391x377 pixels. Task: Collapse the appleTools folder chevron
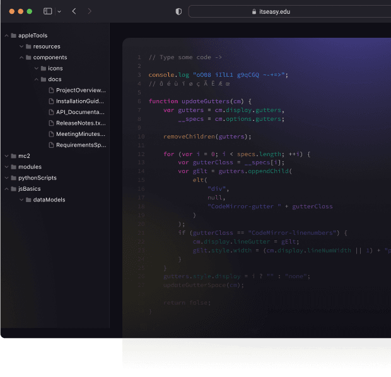[x=6, y=36]
